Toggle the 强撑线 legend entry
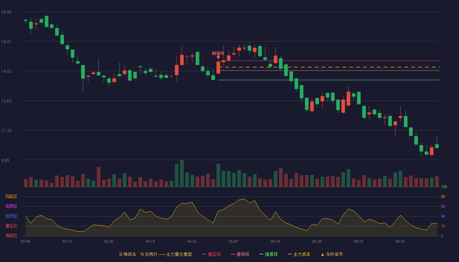This screenshot has height=262, width=459. point(269,254)
